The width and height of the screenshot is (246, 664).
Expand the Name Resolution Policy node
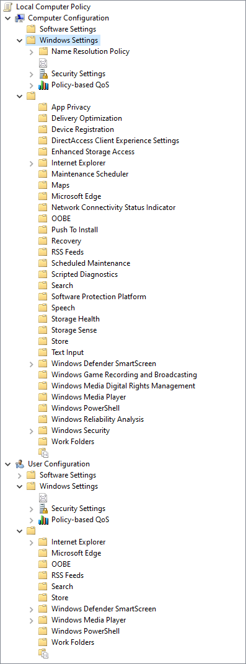[32, 51]
